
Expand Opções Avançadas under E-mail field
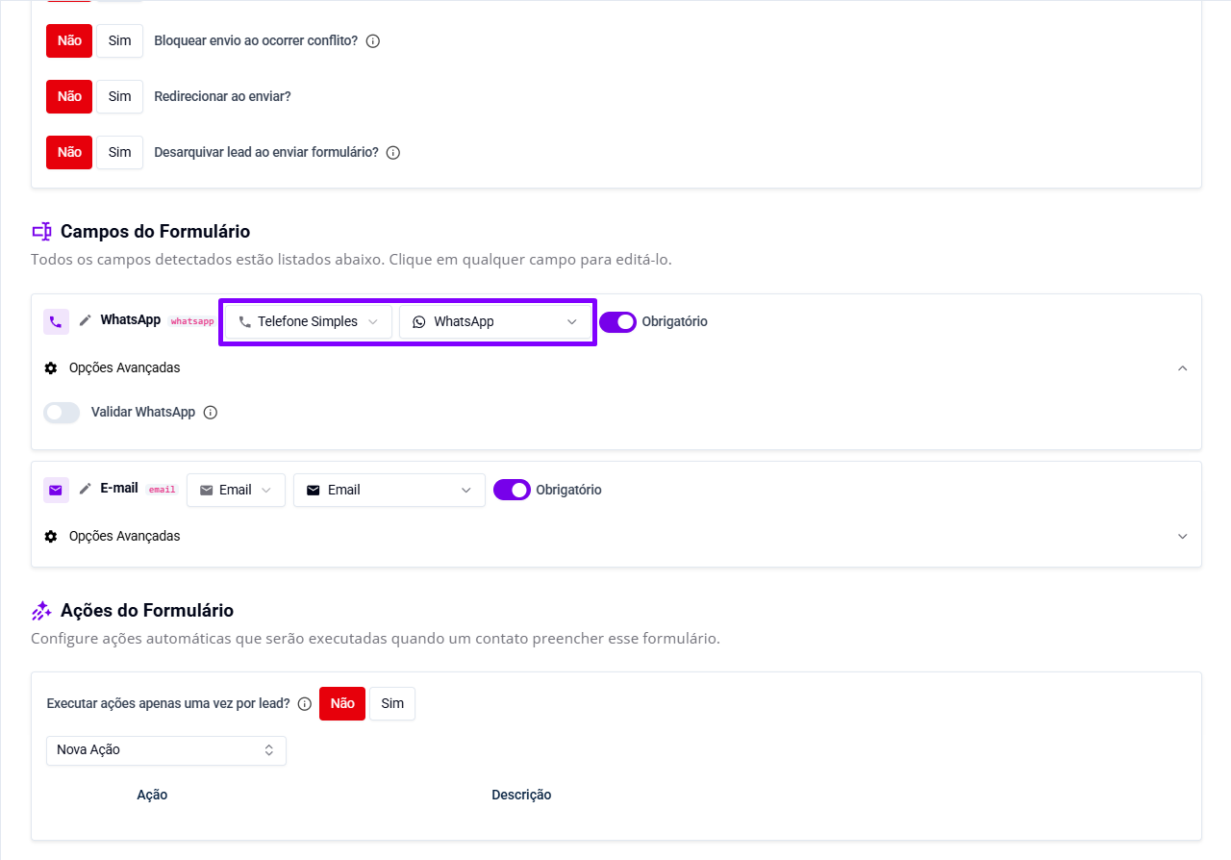1183,537
